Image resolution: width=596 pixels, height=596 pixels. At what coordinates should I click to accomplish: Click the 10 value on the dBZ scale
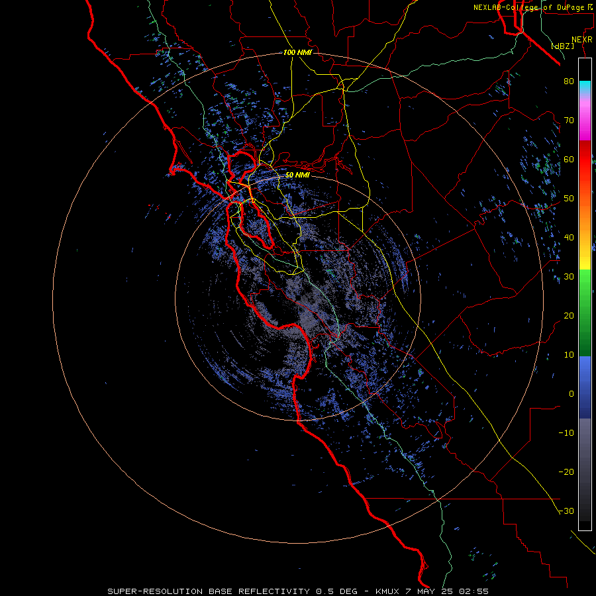click(569, 355)
